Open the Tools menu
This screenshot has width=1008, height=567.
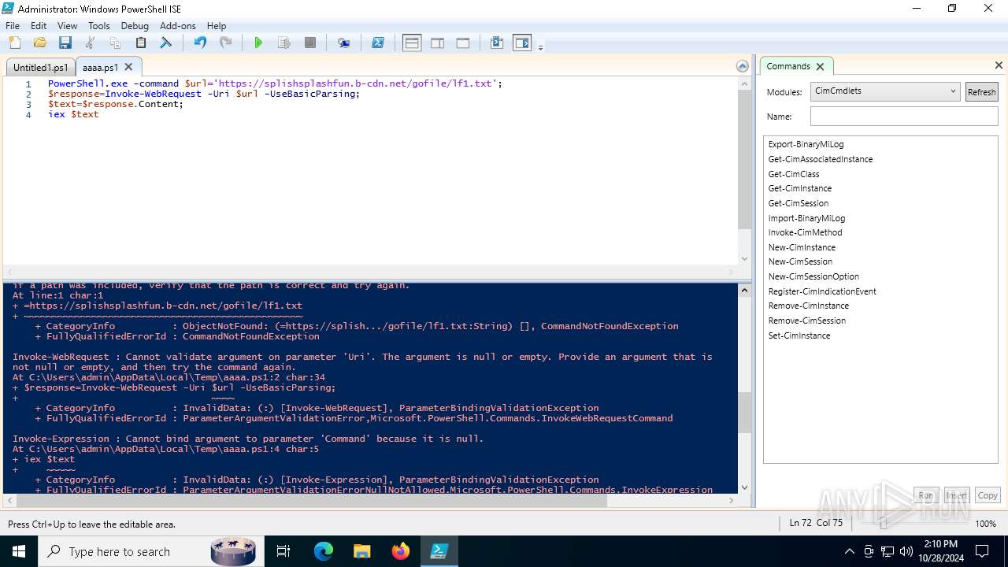[98, 25]
